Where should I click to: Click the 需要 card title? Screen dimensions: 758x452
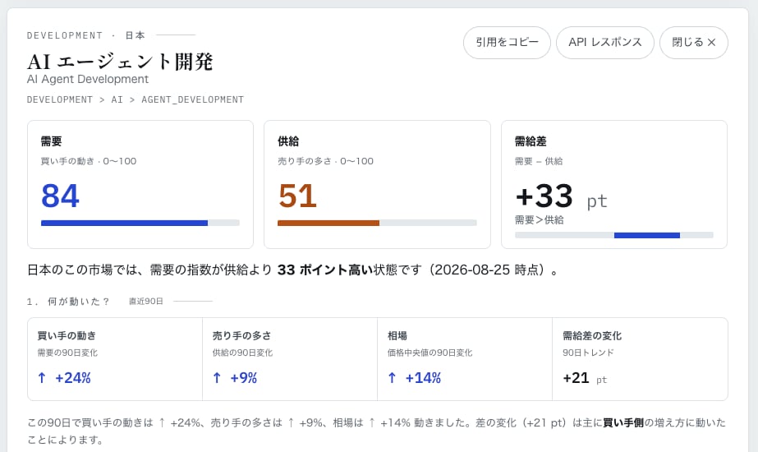pos(51,141)
